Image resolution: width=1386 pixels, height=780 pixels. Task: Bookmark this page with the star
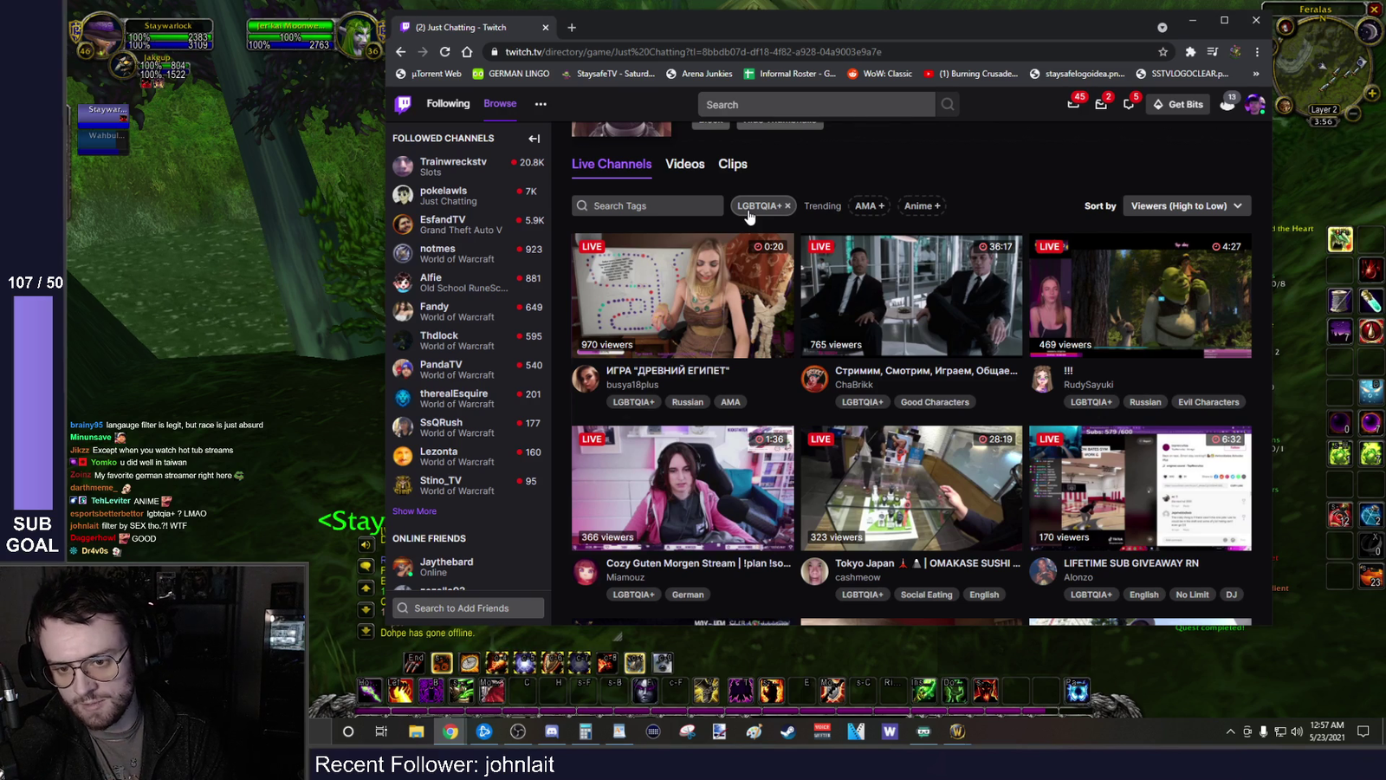click(x=1163, y=52)
